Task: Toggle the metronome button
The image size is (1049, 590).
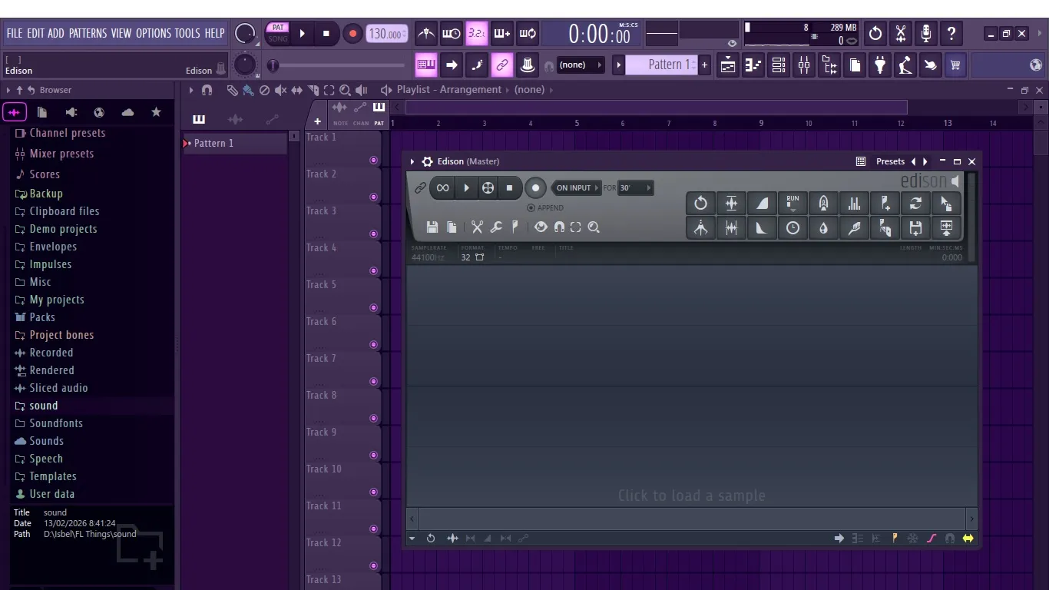Action: [425, 33]
